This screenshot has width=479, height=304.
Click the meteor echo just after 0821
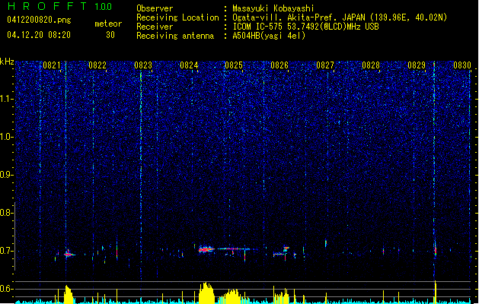point(69,254)
